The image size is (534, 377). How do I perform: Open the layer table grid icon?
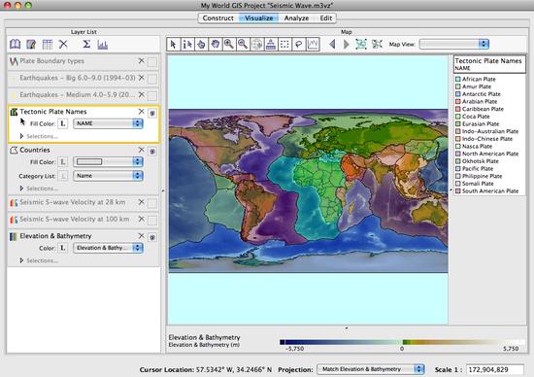[48, 44]
